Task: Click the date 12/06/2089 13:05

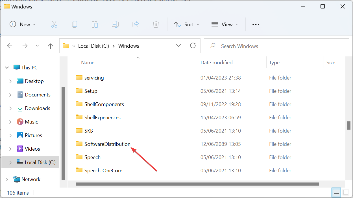Action: pyautogui.click(x=221, y=144)
